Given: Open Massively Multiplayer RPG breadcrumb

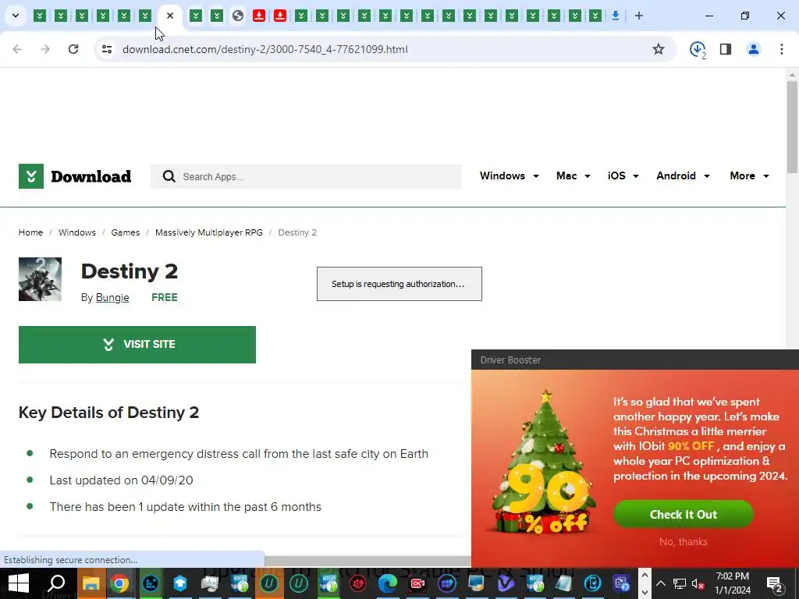Looking at the screenshot, I should pos(209,232).
